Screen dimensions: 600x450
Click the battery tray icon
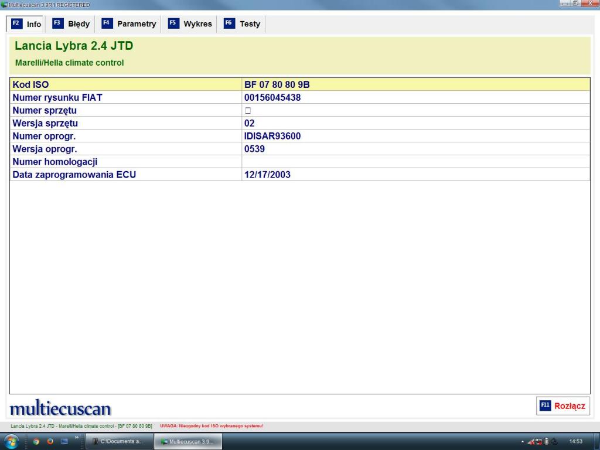pos(547,442)
